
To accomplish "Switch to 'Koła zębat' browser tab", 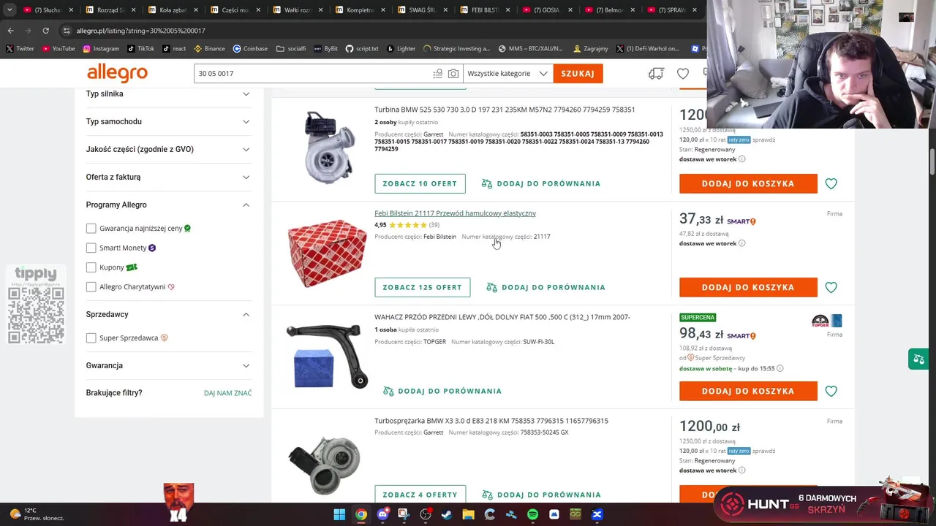I will point(173,10).
